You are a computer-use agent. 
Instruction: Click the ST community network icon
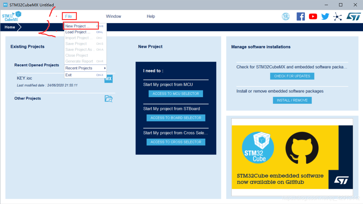(x=337, y=17)
